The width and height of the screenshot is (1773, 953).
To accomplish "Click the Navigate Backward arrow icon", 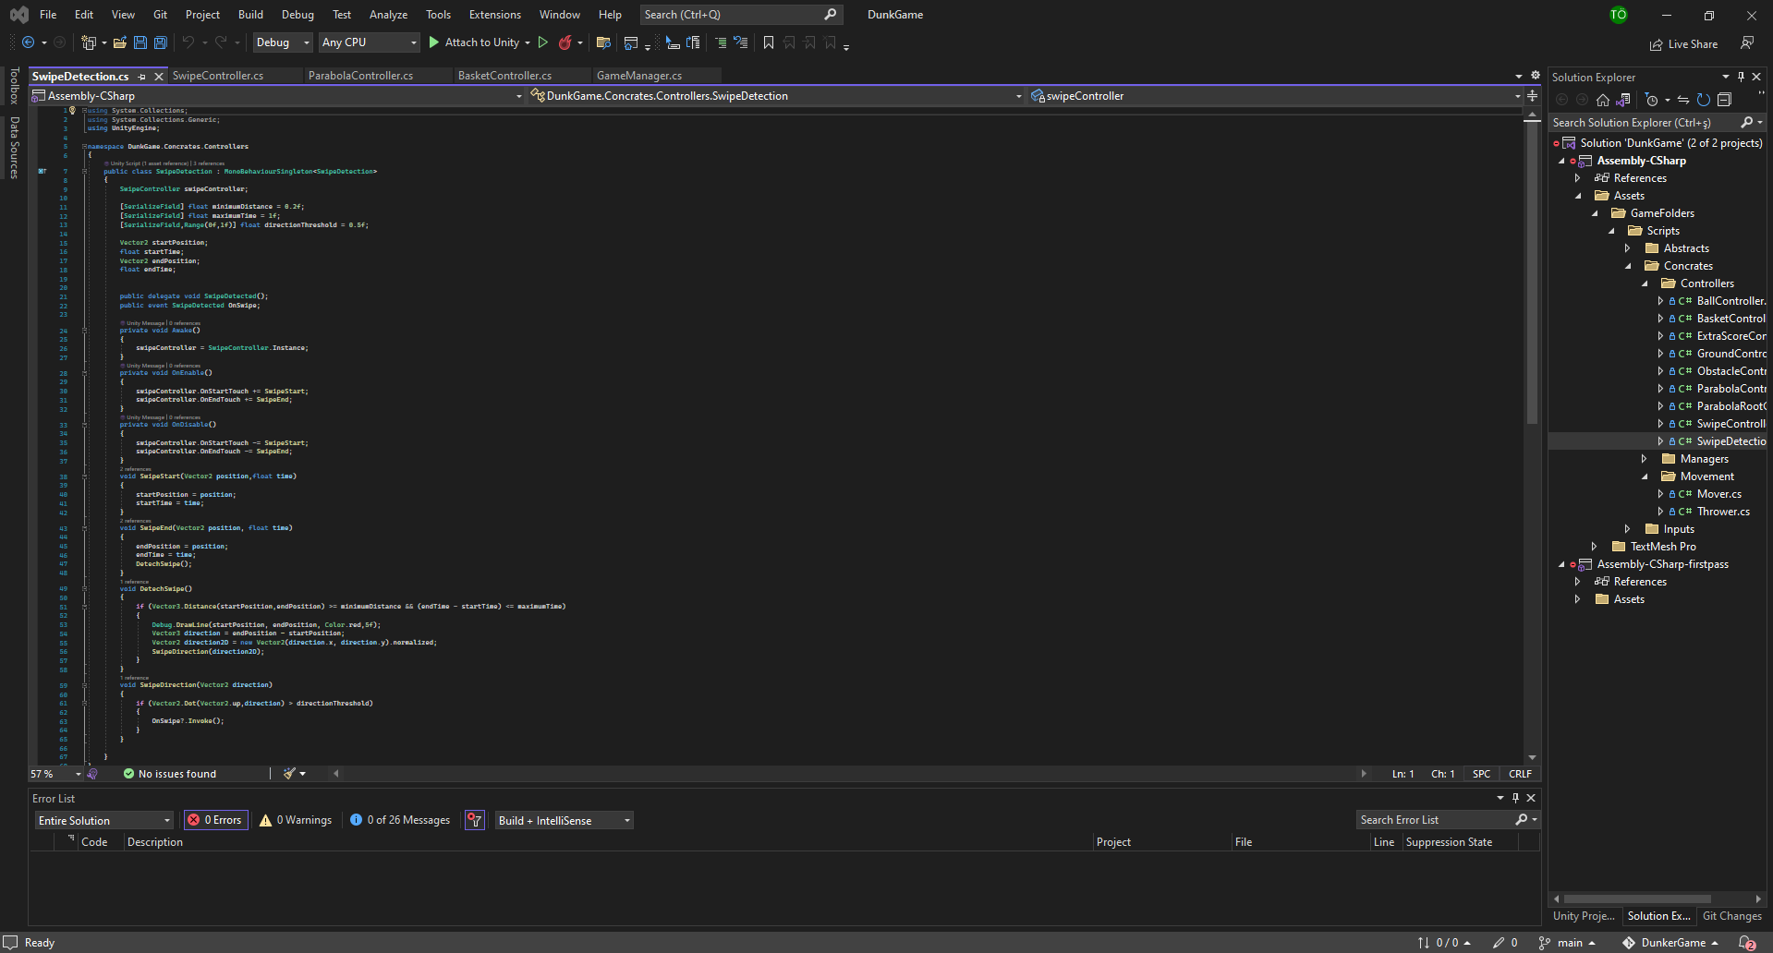I will tap(28, 42).
